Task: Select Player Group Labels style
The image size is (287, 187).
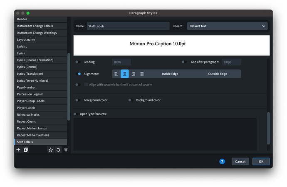Action: point(41,101)
